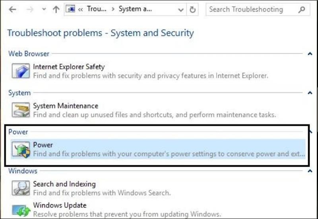The height and width of the screenshot is (219, 318).
Task: Click the control panel icon in address bar
Action: tap(70, 9)
